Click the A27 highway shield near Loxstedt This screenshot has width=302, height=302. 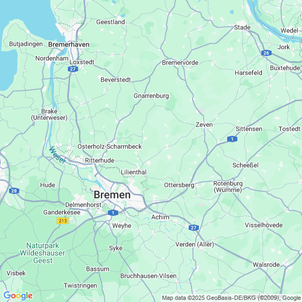pyautogui.click(x=73, y=69)
